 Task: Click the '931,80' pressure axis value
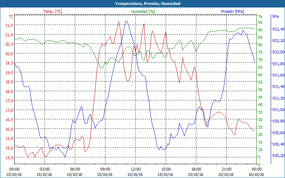coord(278,64)
